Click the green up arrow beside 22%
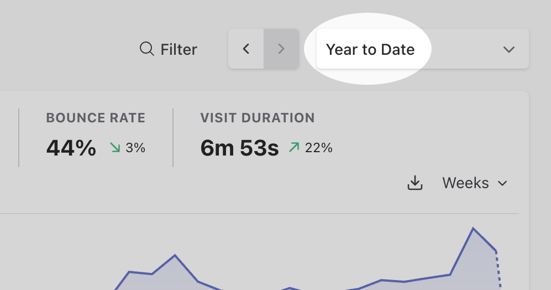The width and height of the screenshot is (551, 290). [x=294, y=147]
